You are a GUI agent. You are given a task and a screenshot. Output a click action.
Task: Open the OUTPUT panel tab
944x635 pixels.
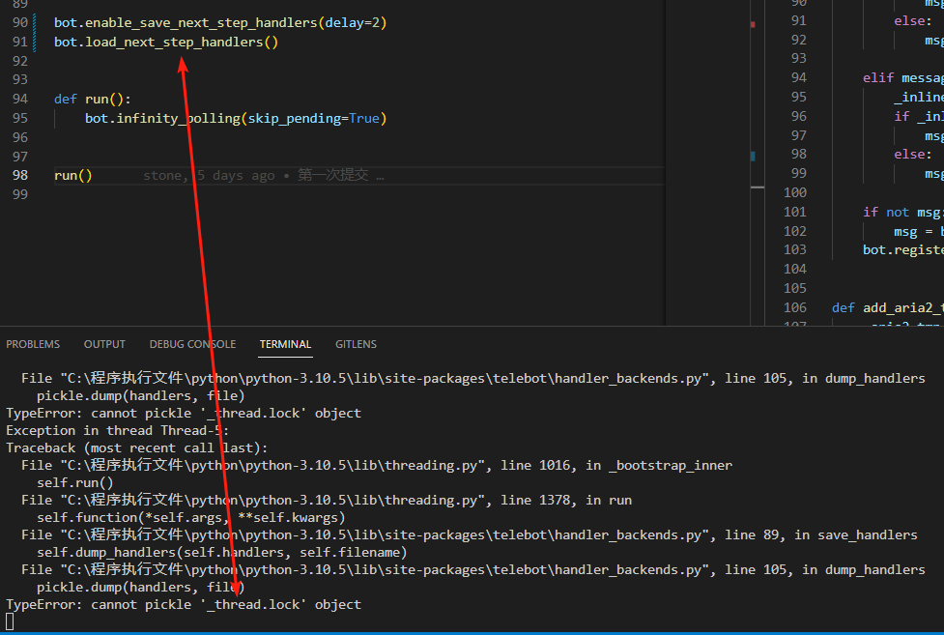104,344
